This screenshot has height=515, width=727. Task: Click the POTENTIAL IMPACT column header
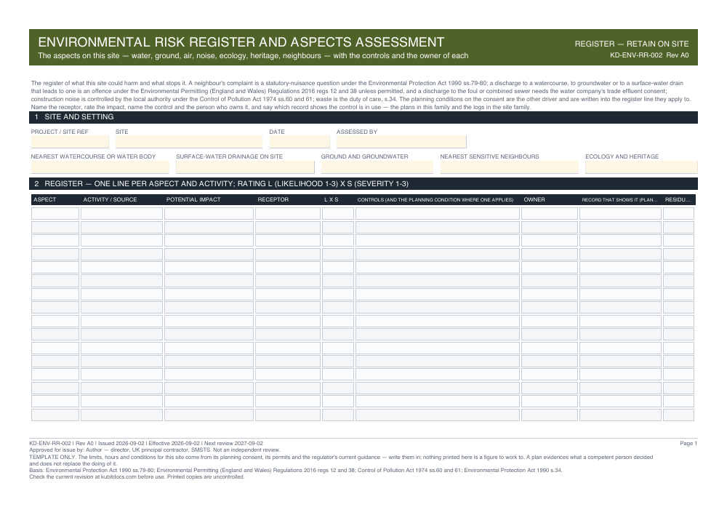click(193, 199)
